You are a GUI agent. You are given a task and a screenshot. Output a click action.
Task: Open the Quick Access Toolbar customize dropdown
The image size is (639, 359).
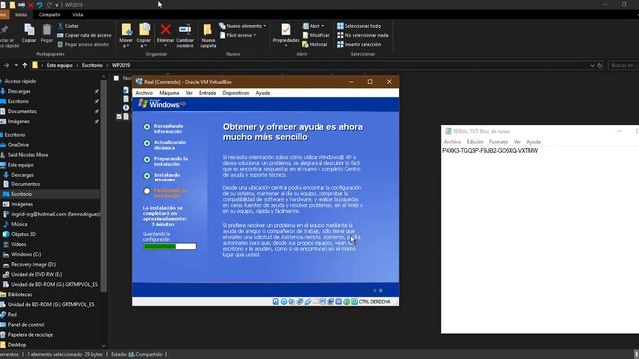(57, 5)
